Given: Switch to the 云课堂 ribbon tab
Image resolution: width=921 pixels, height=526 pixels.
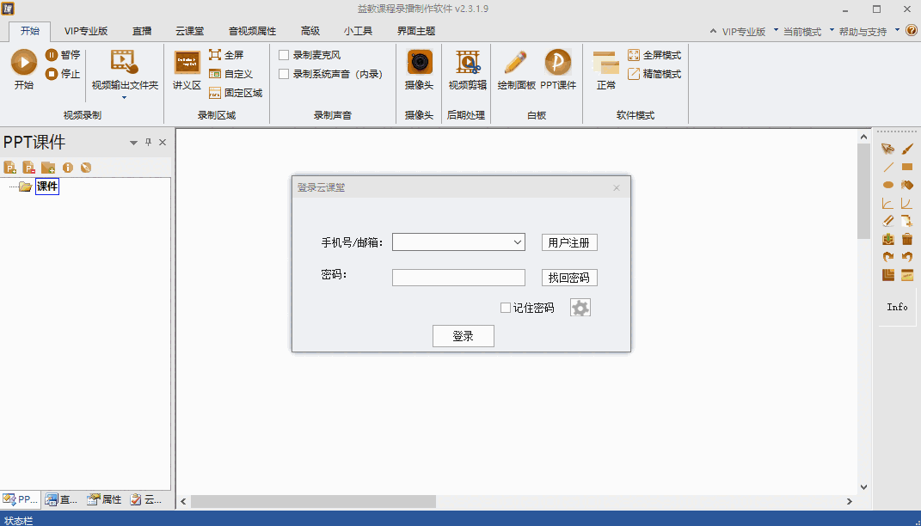Looking at the screenshot, I should [188, 30].
